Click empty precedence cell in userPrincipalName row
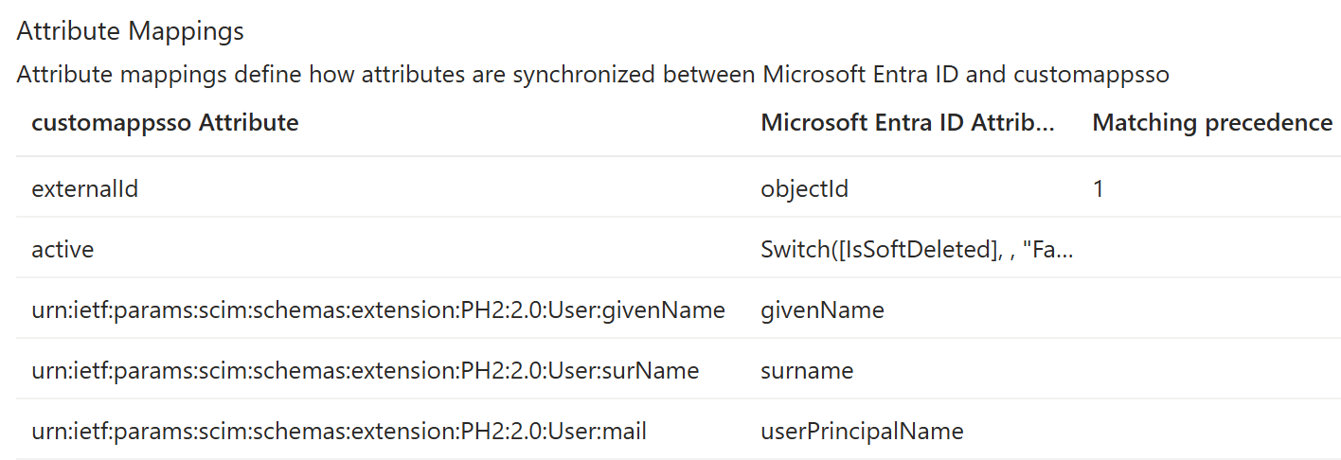 pos(1212,431)
